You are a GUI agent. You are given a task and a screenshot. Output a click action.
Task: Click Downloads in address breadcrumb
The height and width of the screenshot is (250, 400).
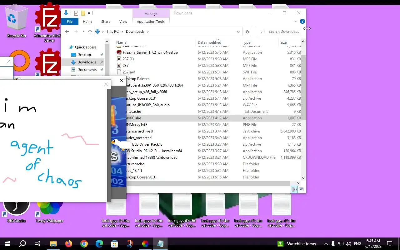tap(135, 32)
